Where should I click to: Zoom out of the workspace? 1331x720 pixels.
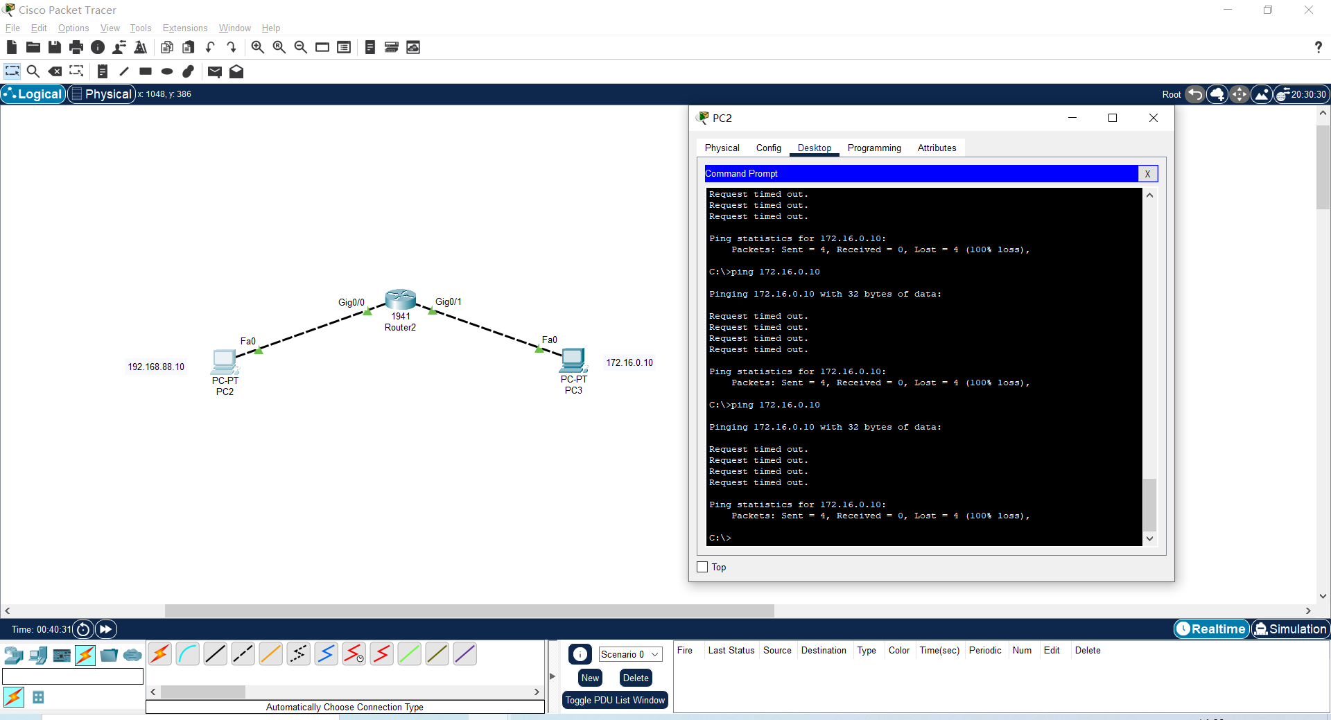(x=301, y=47)
